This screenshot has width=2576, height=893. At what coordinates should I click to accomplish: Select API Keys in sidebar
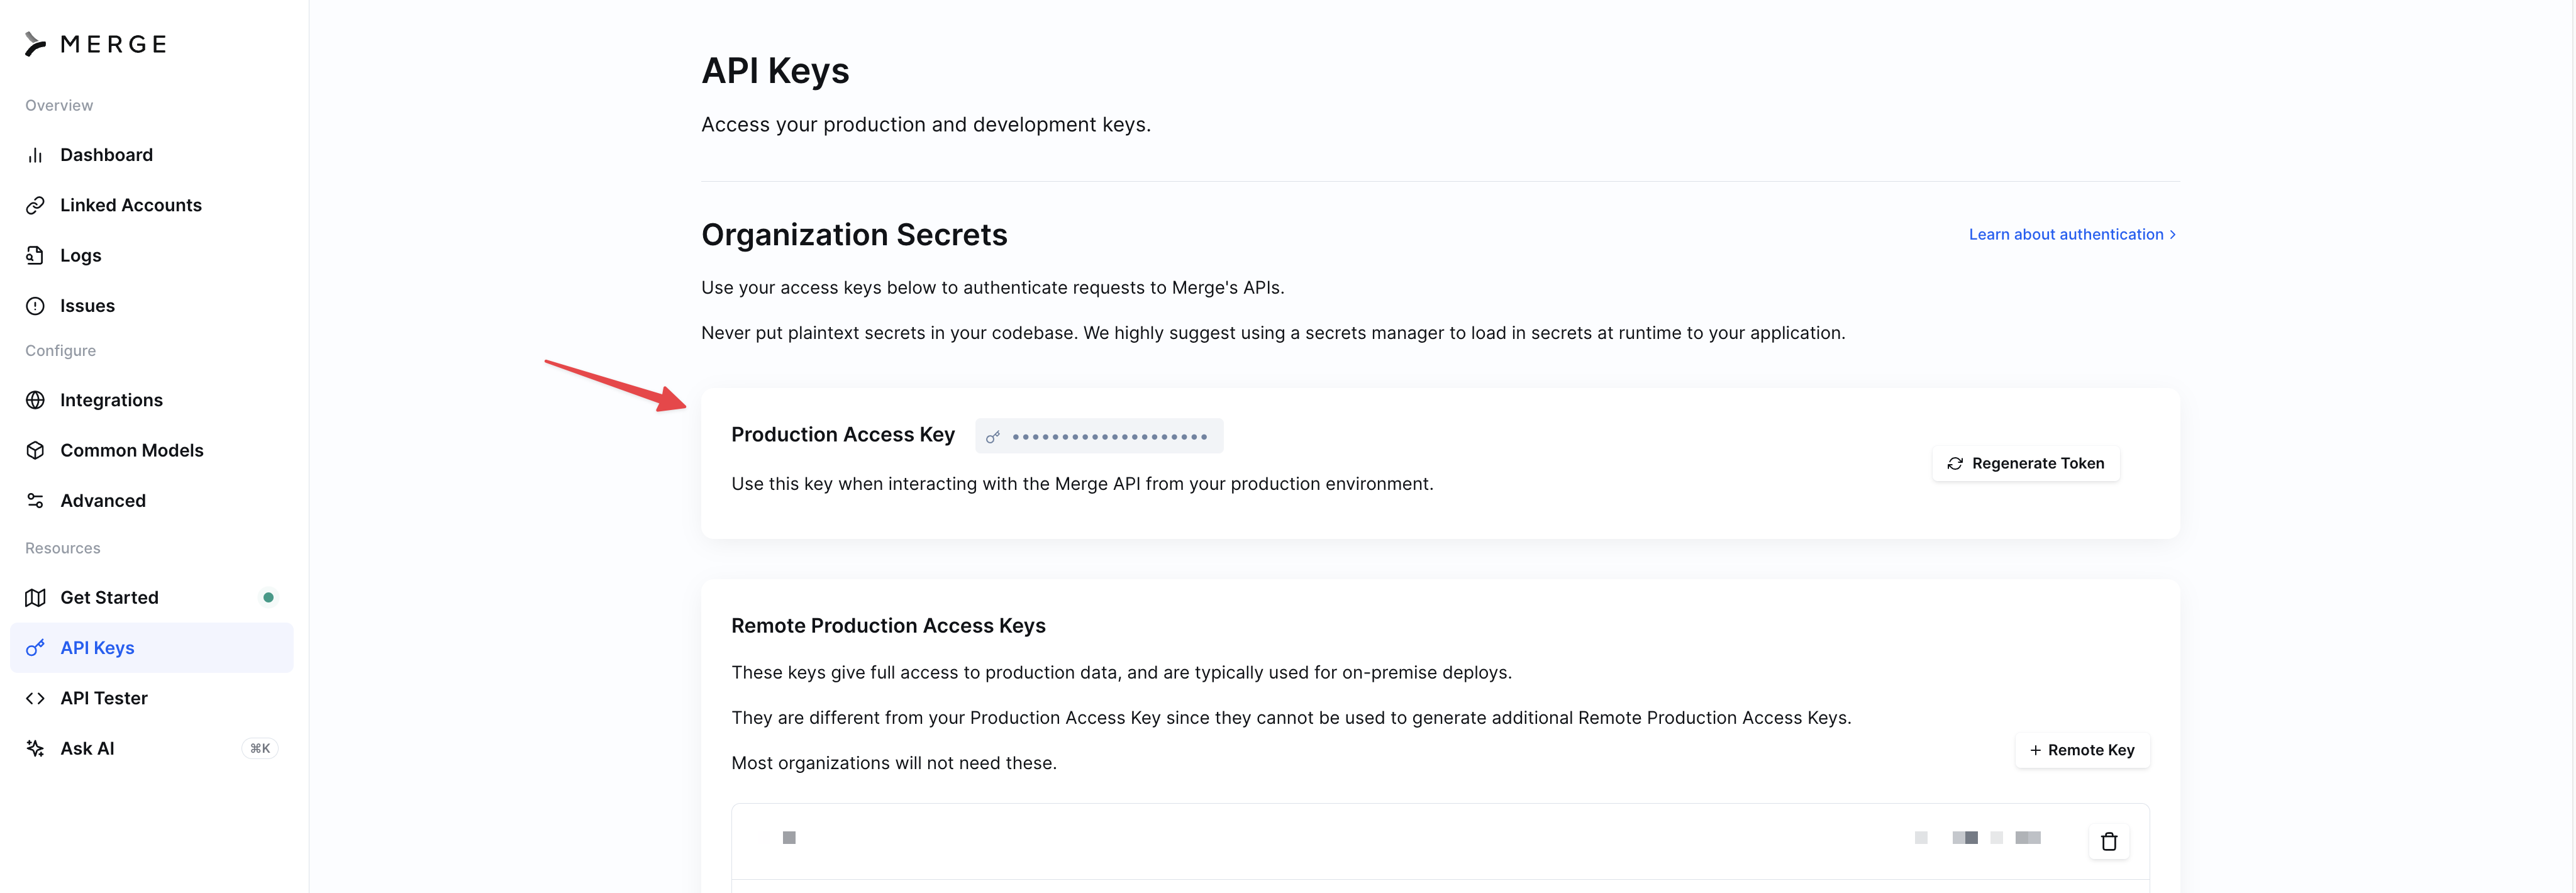tap(97, 648)
